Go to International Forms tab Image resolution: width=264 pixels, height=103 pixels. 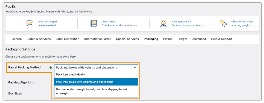click(x=98, y=39)
